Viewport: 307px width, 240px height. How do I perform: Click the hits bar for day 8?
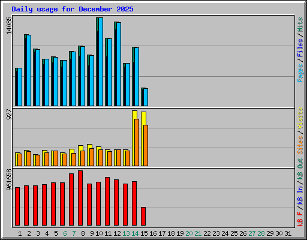[82, 76]
